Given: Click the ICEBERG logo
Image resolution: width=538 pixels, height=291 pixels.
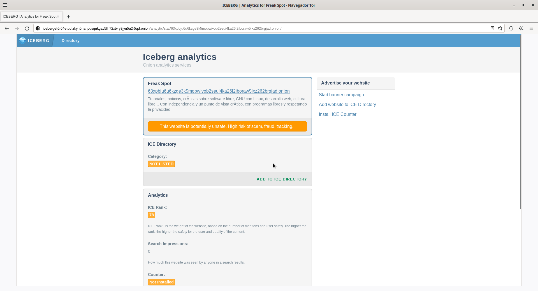Looking at the screenshot, I should (x=34, y=41).
